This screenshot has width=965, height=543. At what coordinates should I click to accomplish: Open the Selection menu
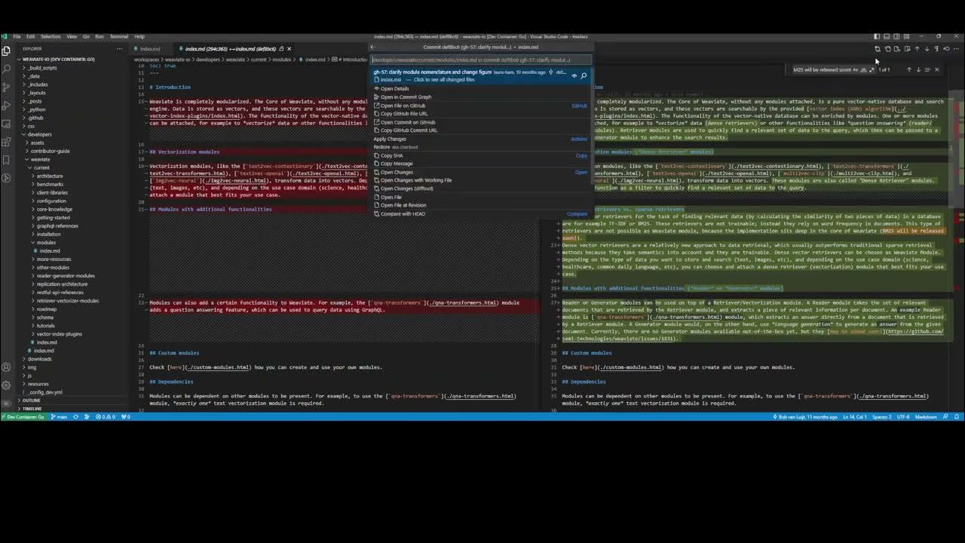[51, 36]
